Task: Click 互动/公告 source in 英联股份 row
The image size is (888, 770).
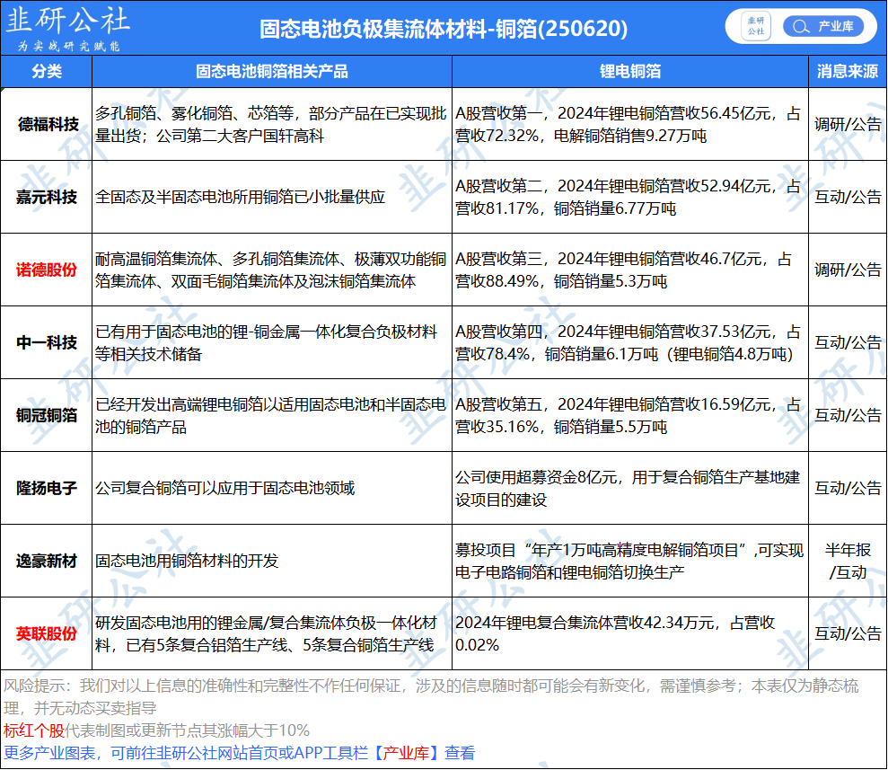Action: point(848,633)
